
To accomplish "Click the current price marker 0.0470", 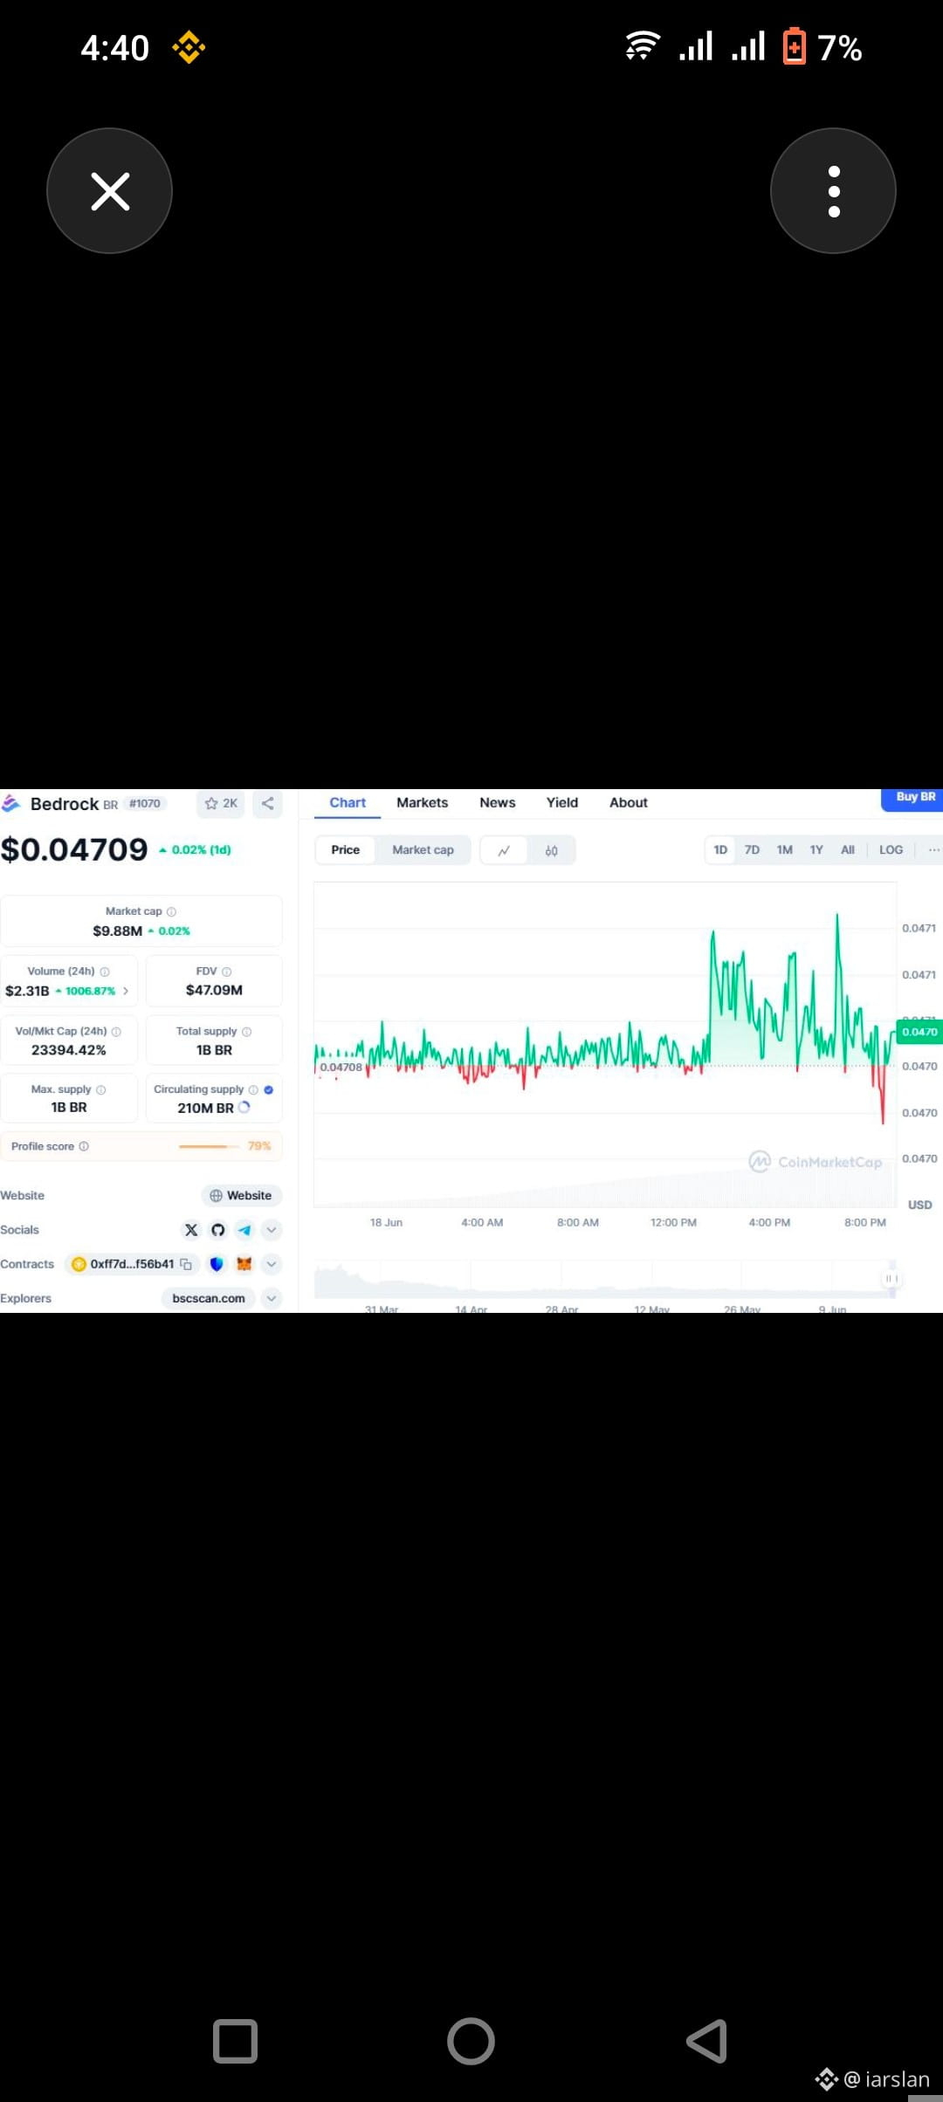I will click(x=919, y=1032).
